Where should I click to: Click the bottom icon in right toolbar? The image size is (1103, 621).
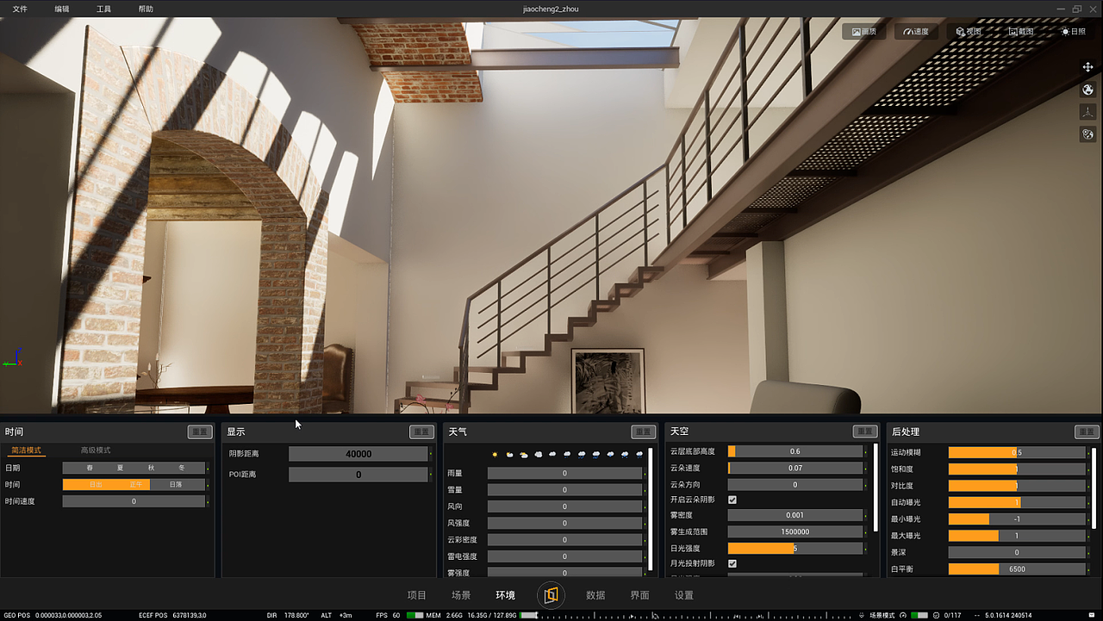(1087, 134)
